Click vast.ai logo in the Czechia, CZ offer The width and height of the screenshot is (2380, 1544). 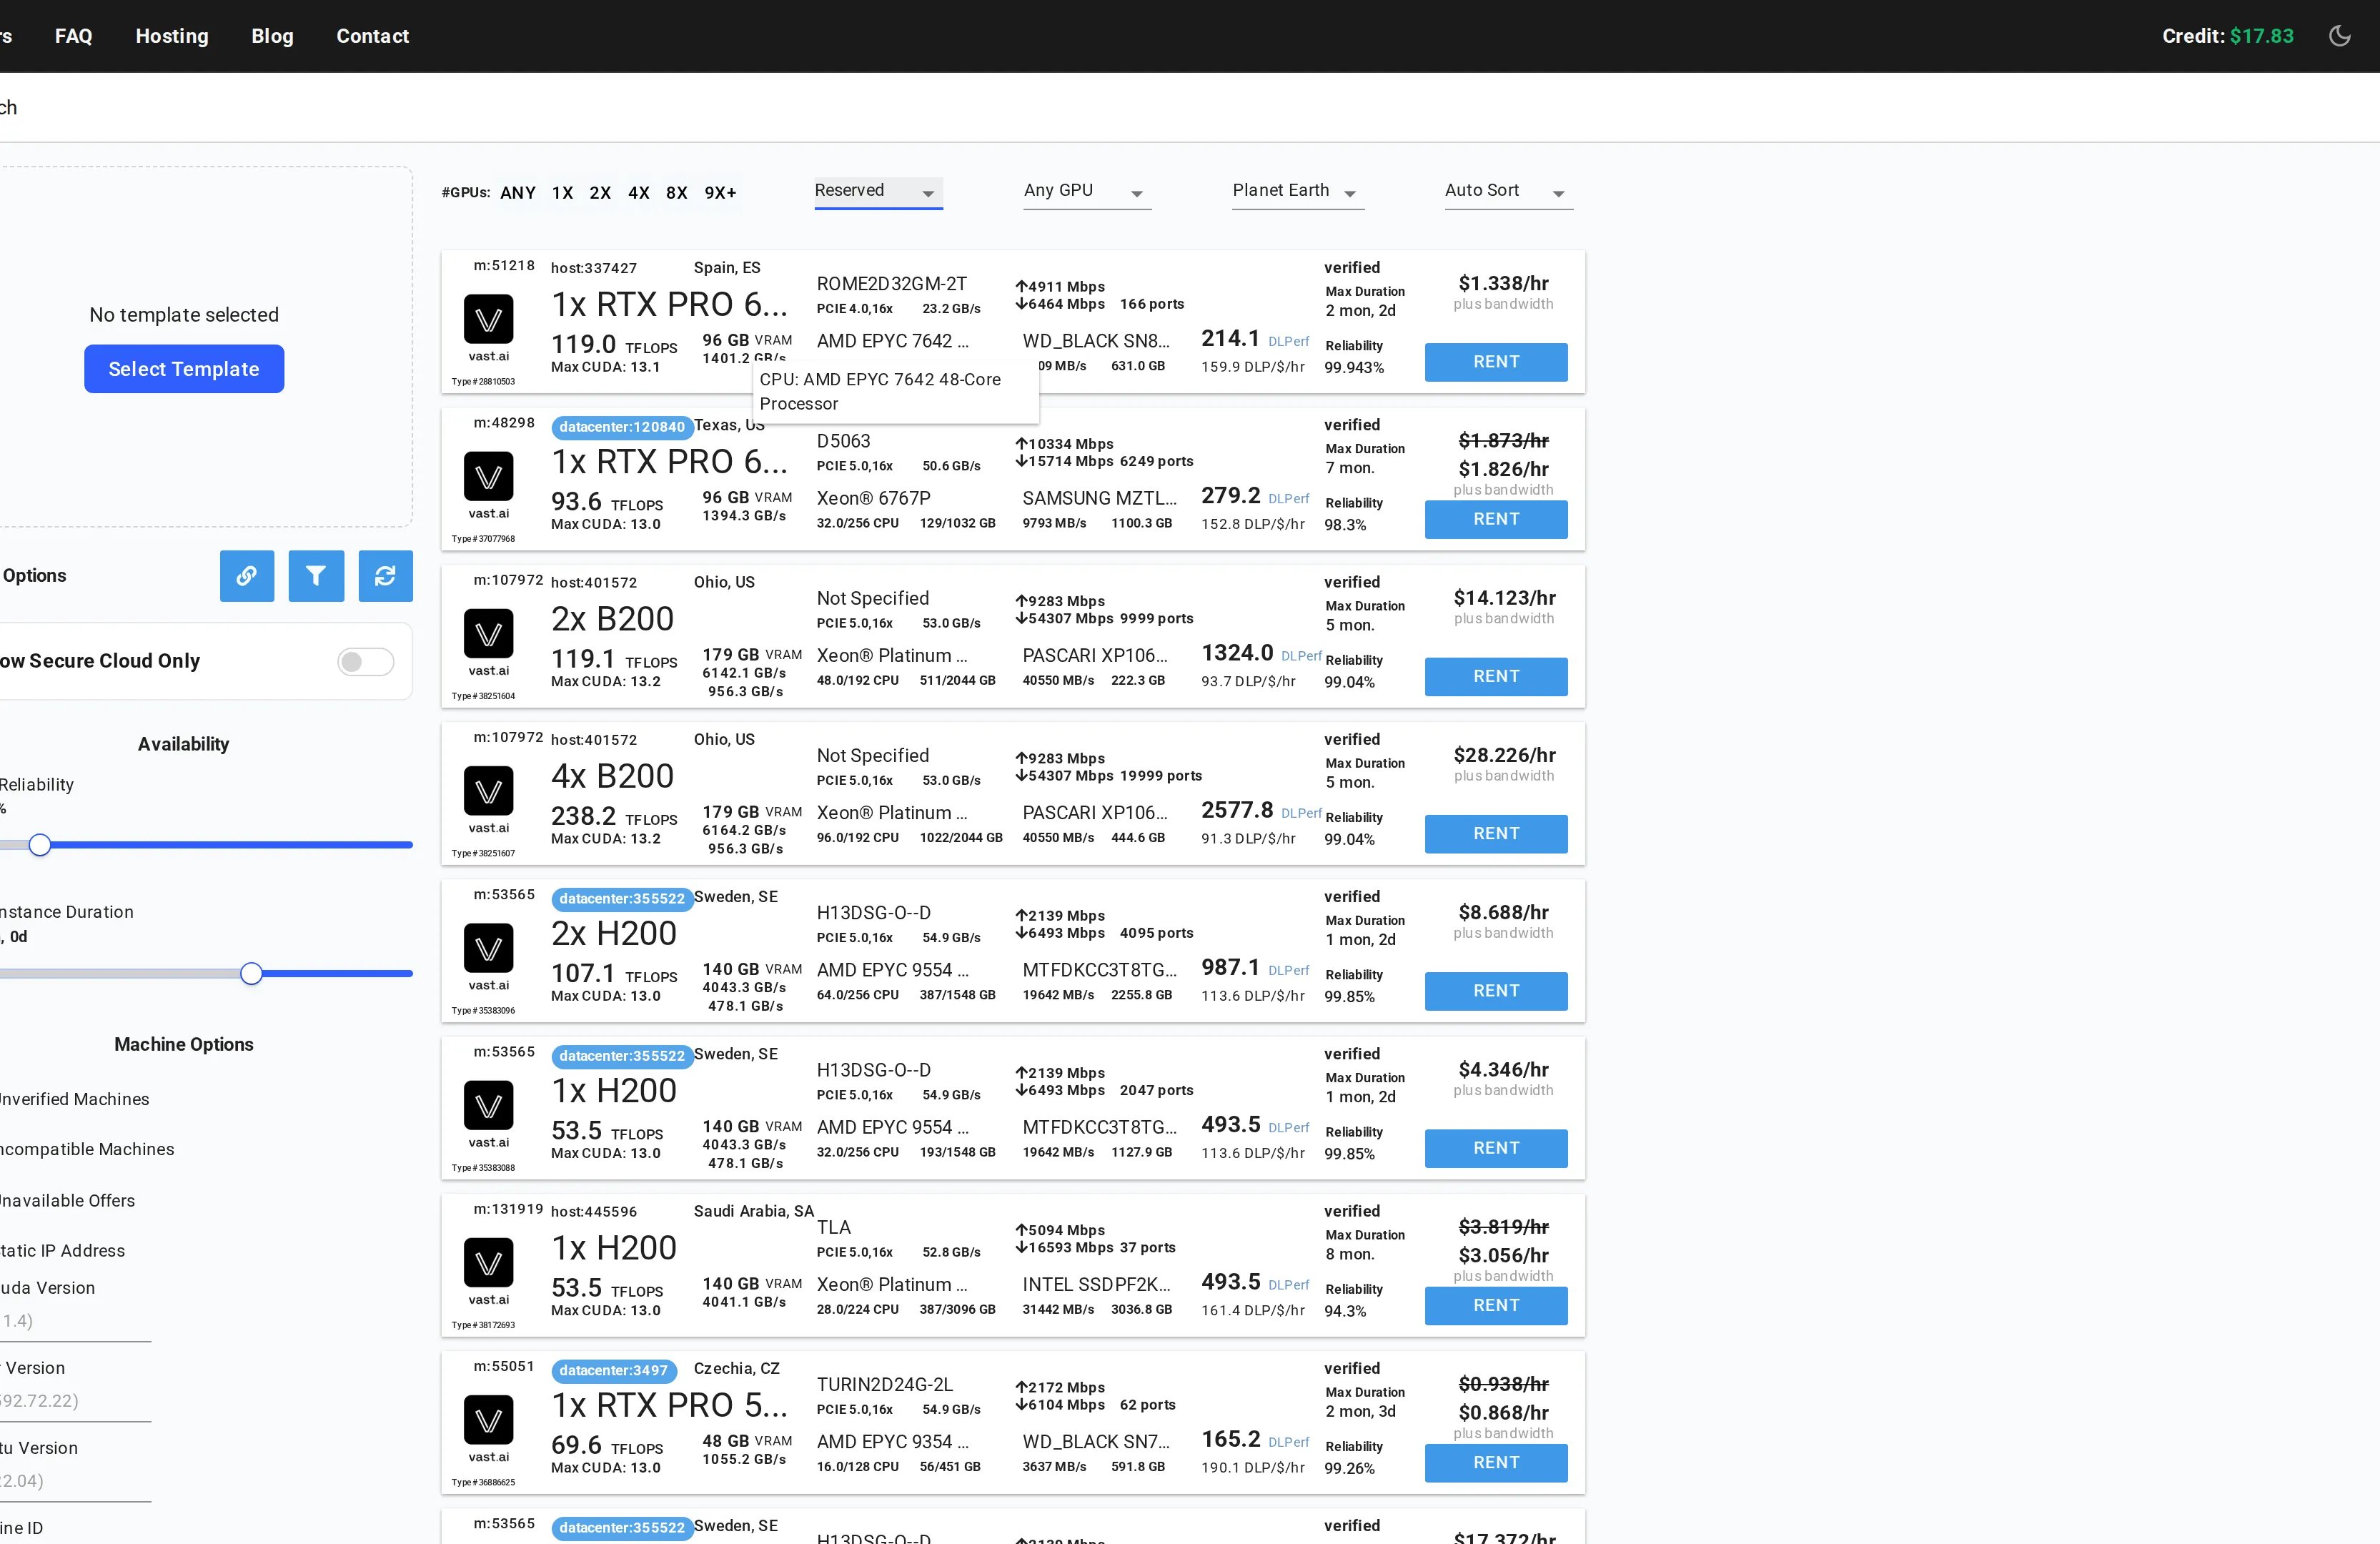click(488, 1420)
